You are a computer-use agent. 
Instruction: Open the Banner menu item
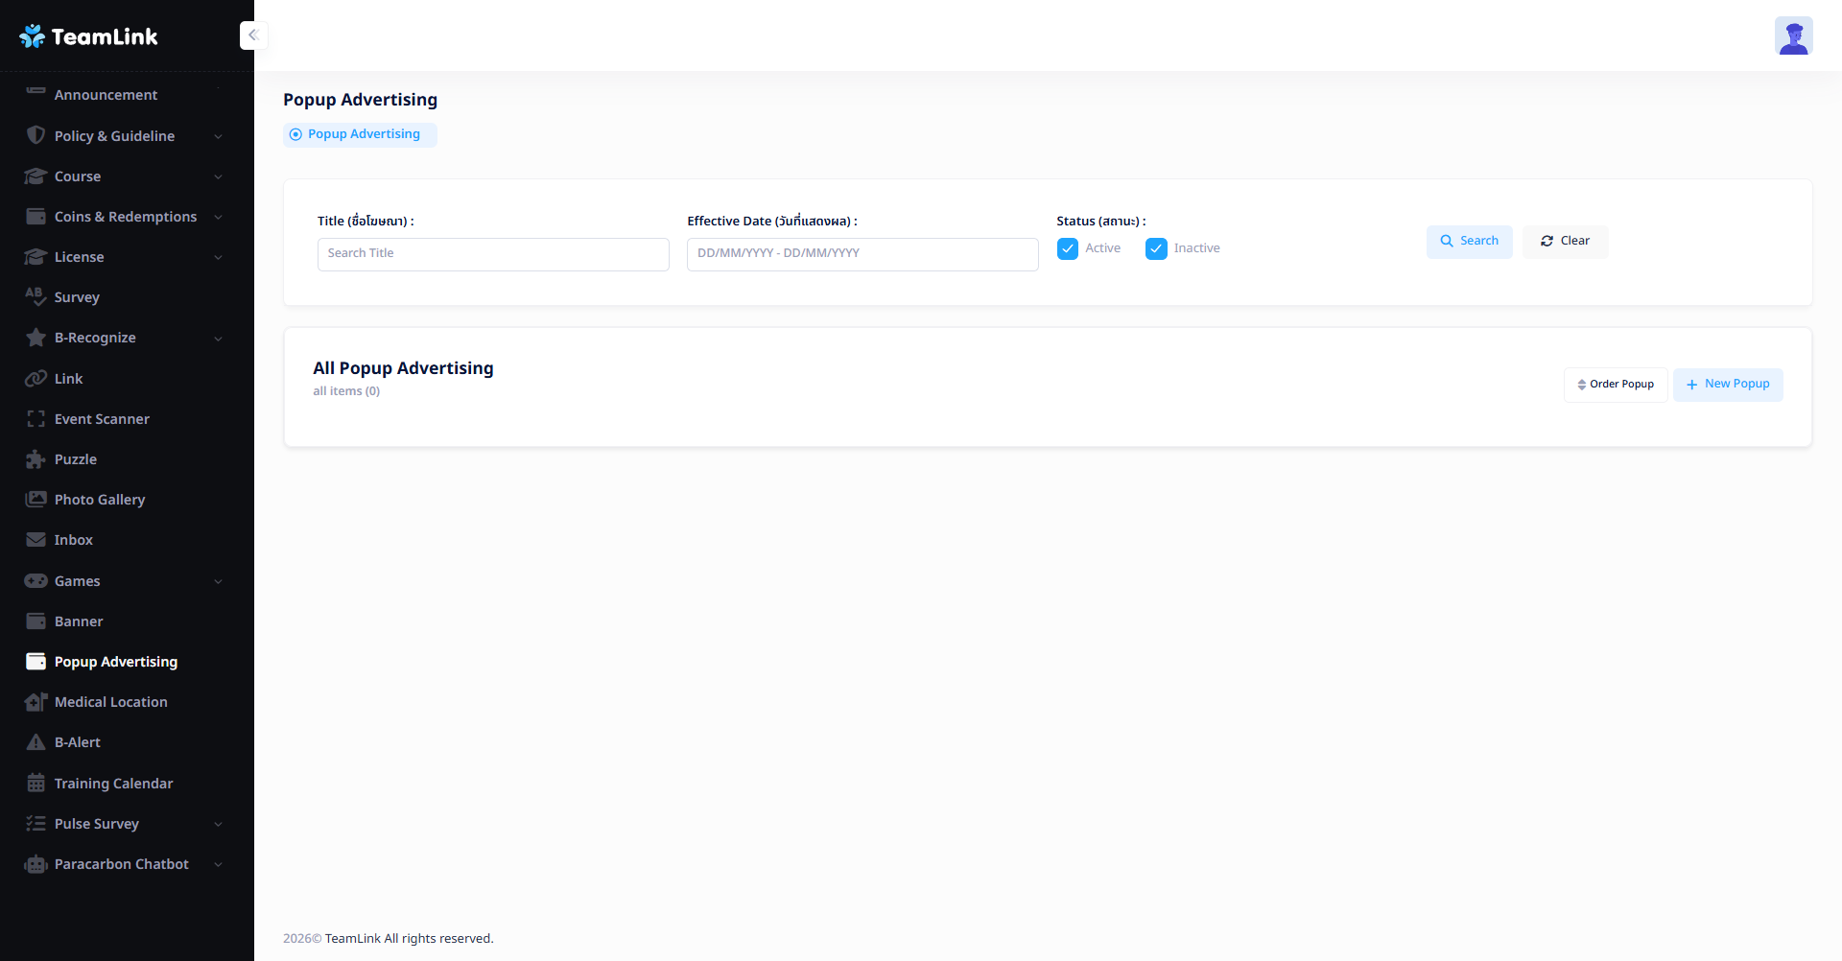click(x=79, y=621)
